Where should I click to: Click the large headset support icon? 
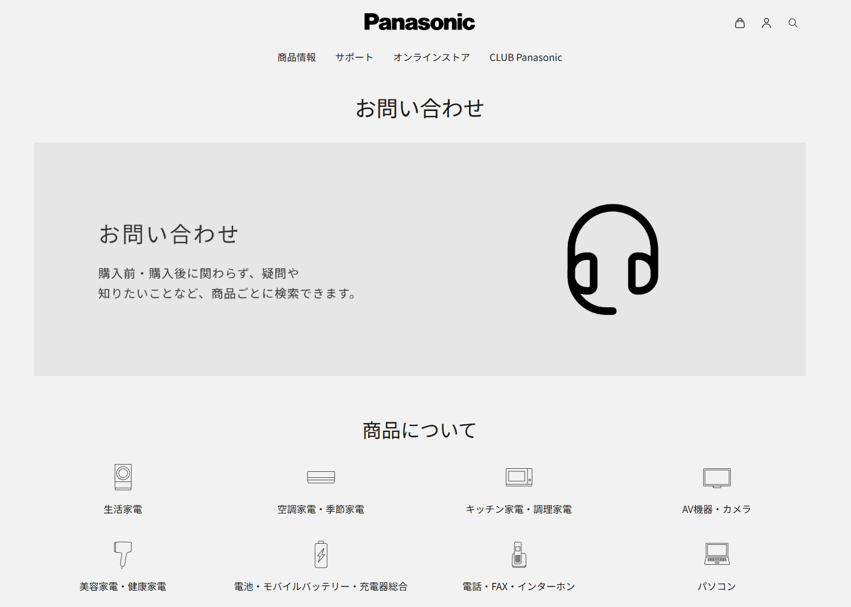coord(613,259)
